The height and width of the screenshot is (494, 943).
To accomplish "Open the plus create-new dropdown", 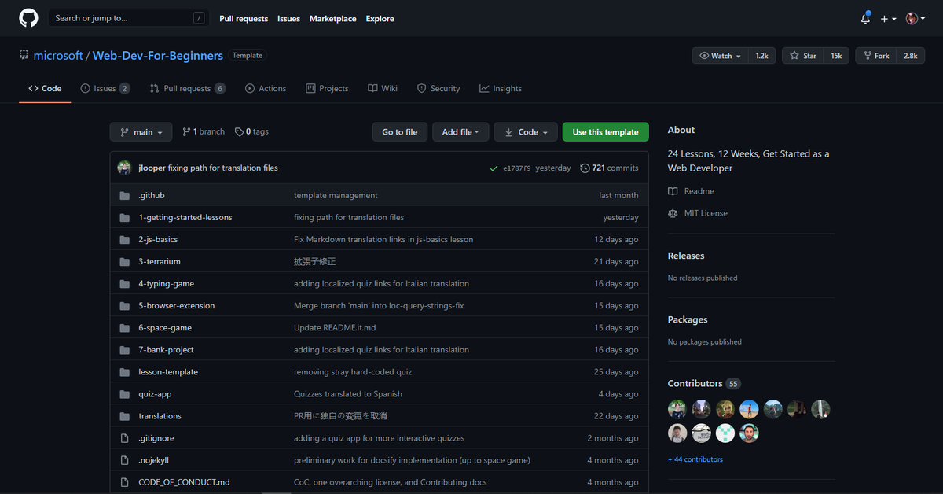I will tap(889, 18).
